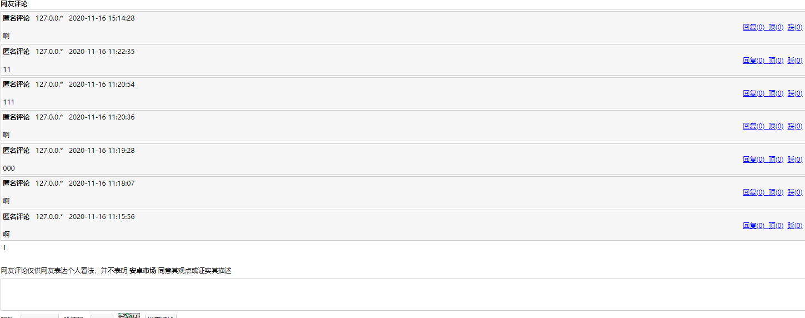Downvote the 11:19:28 comment
The image size is (805, 318).
point(794,160)
